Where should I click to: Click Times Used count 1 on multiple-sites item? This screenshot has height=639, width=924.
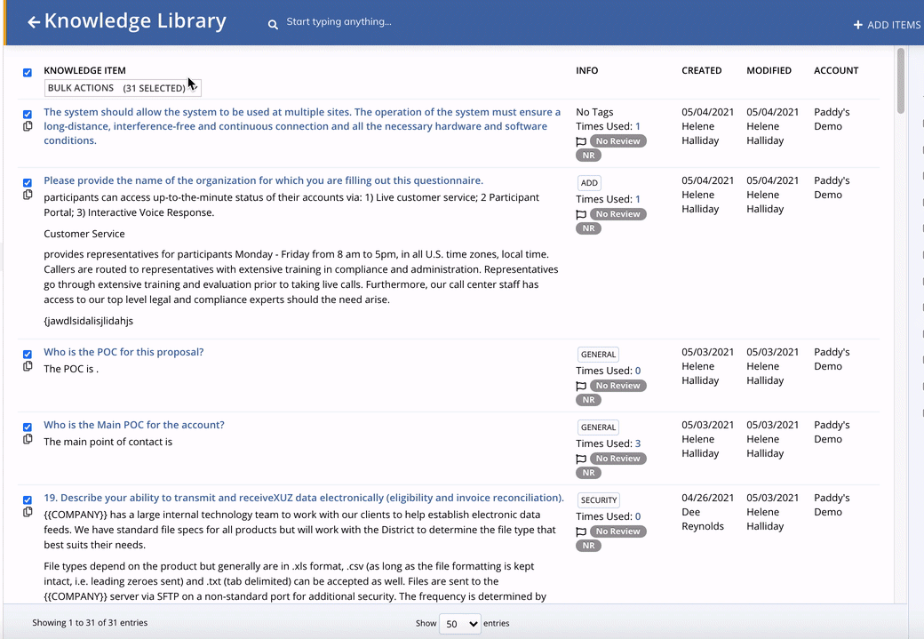[638, 126]
